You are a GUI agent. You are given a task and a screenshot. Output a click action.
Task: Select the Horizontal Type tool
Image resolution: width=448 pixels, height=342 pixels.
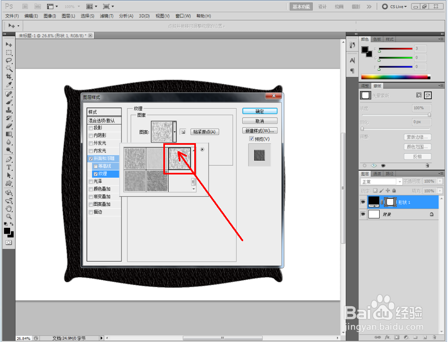[x=9, y=168]
